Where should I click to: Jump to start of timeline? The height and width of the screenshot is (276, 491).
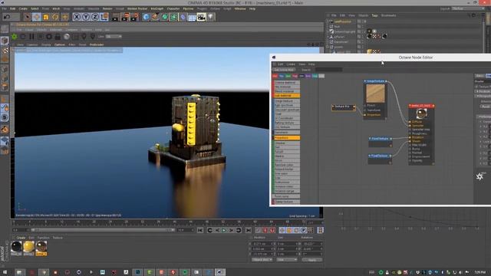(200, 230)
